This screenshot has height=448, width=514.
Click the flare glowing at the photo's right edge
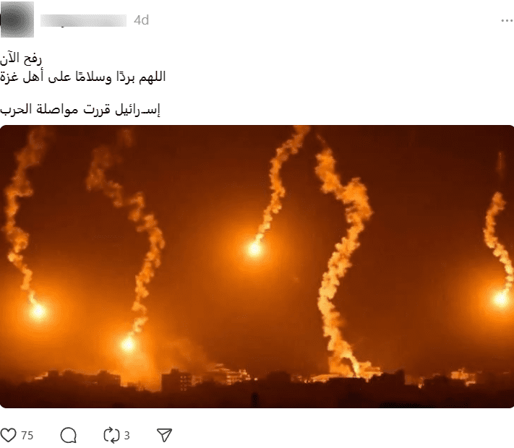pyautogui.click(x=501, y=299)
